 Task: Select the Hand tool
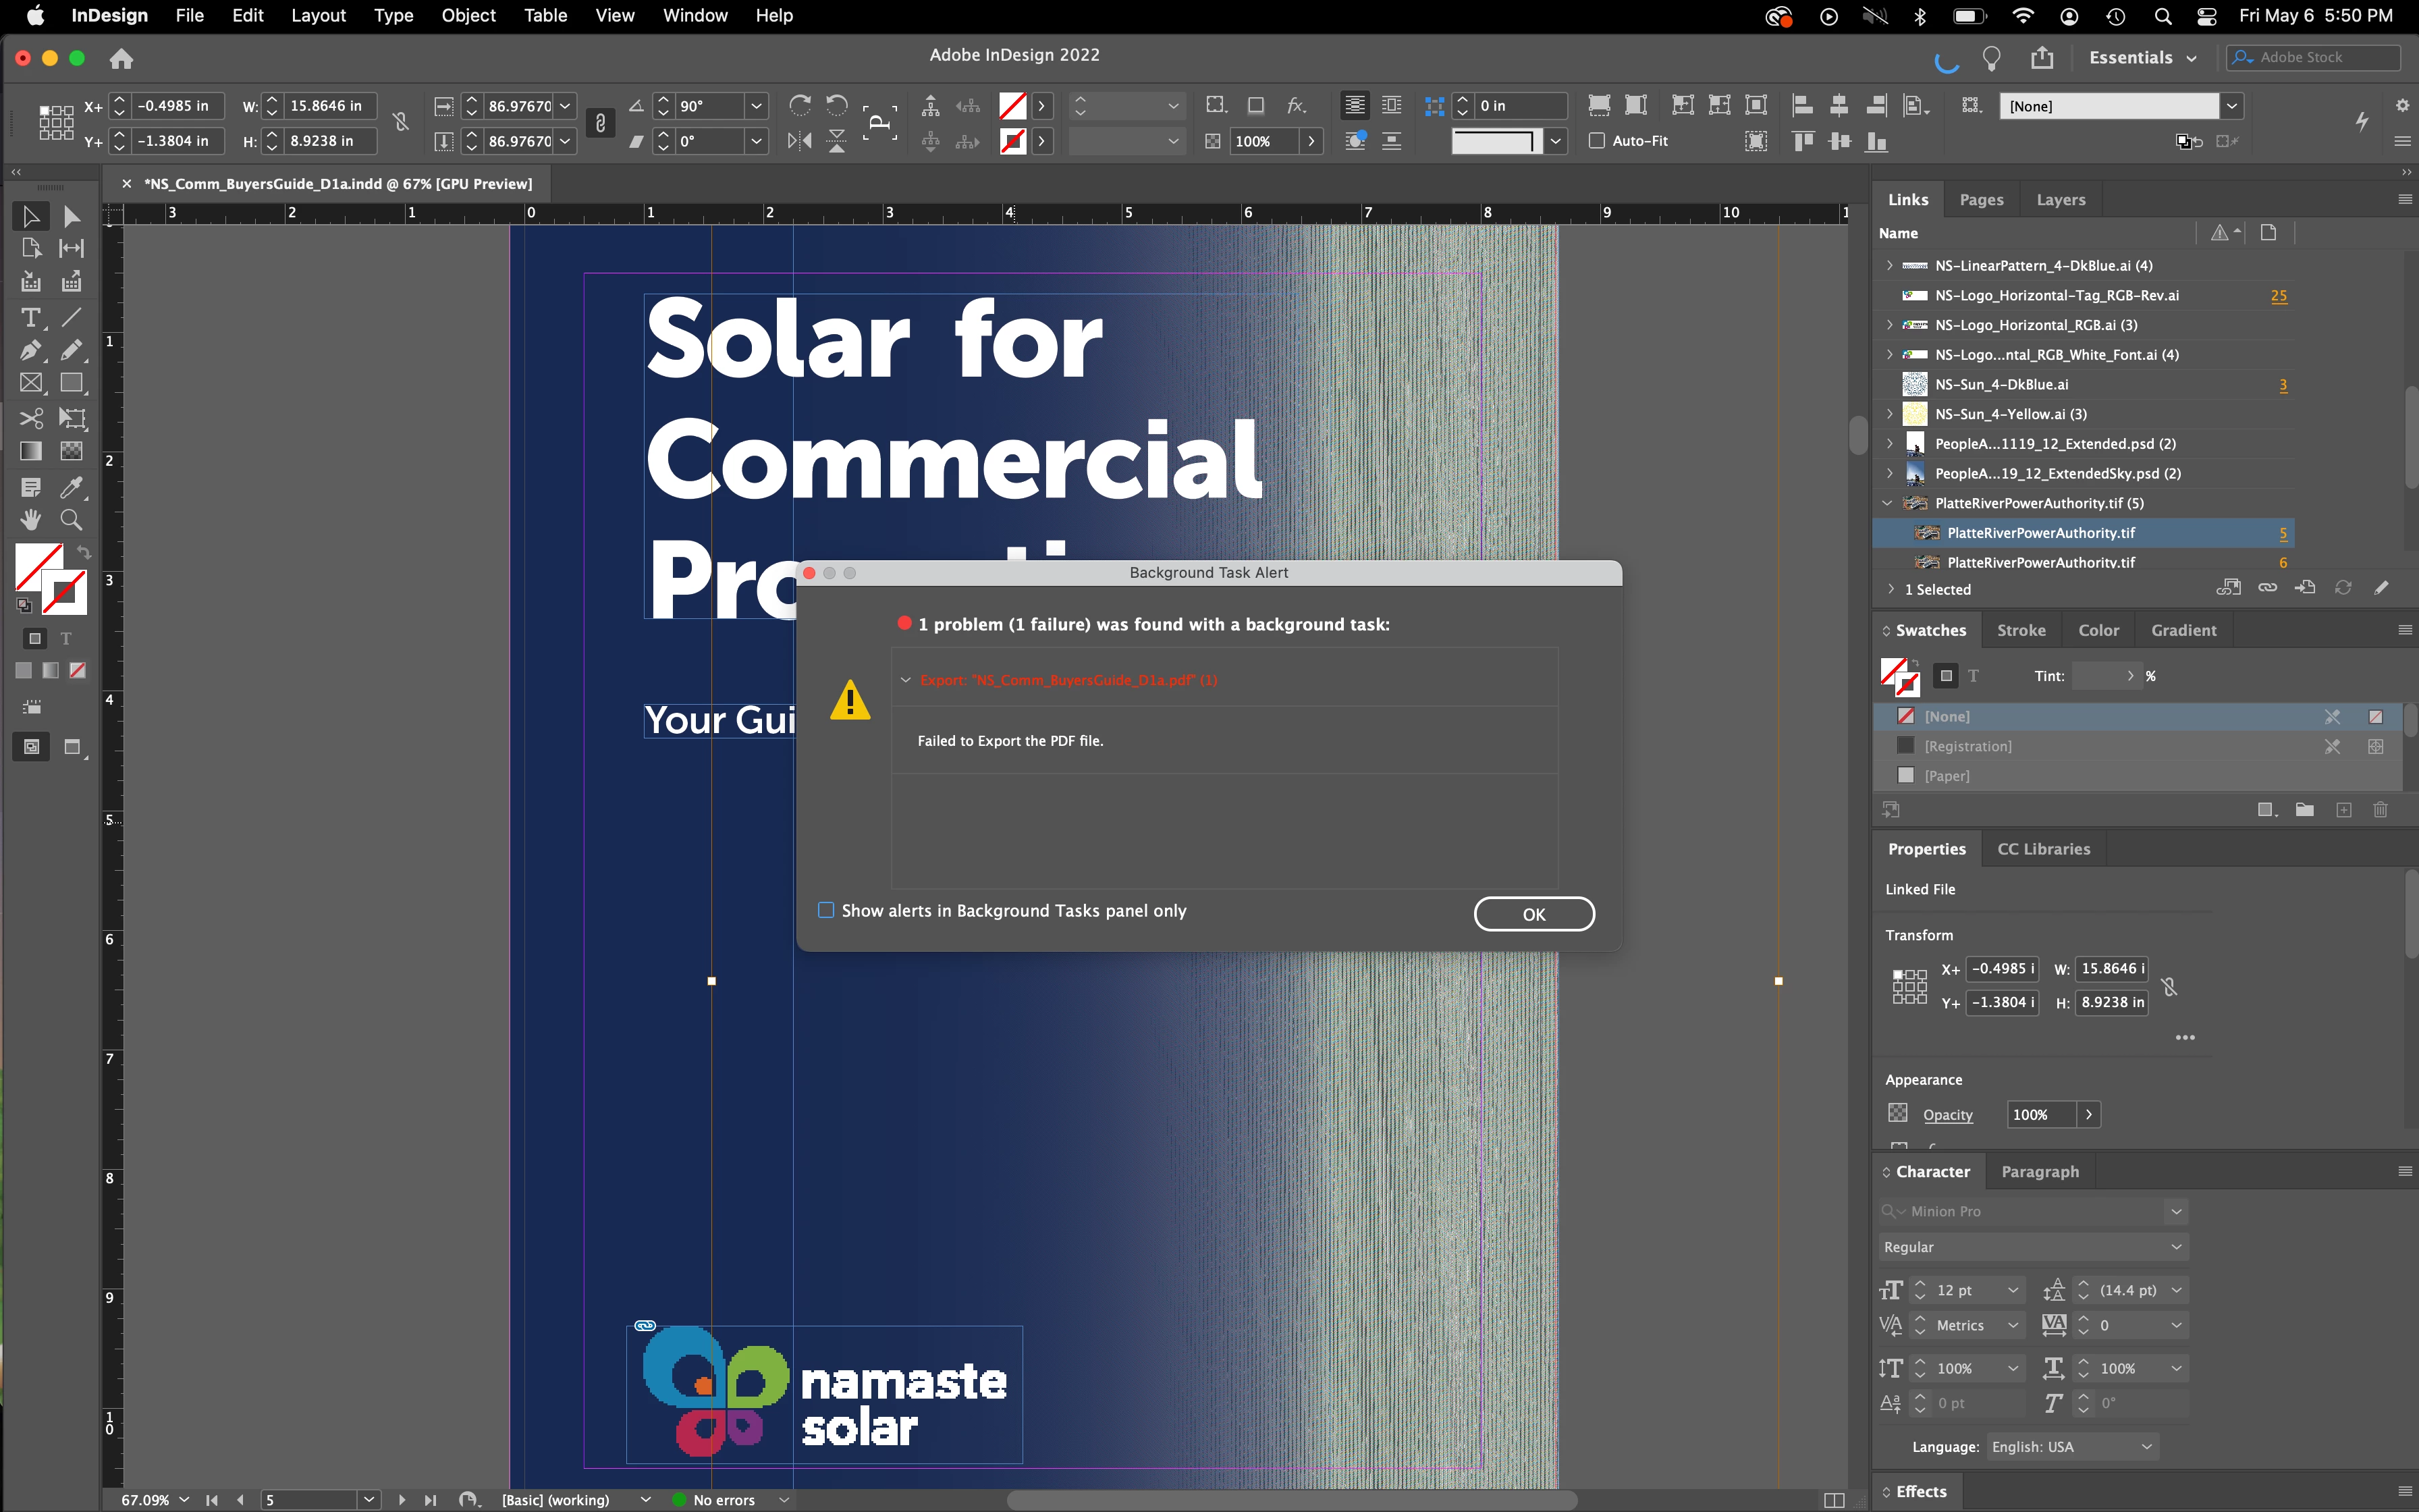(x=30, y=520)
